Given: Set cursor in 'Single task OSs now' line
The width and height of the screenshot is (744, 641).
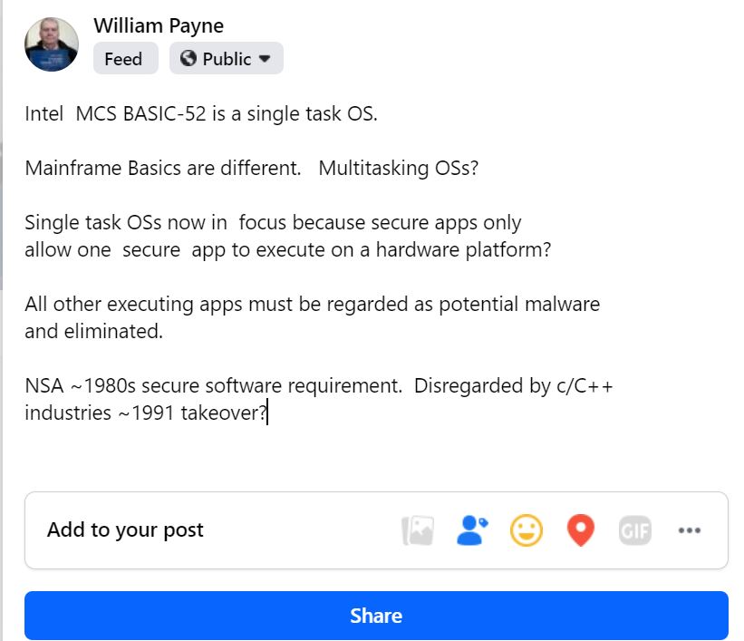Looking at the screenshot, I should click(273, 223).
